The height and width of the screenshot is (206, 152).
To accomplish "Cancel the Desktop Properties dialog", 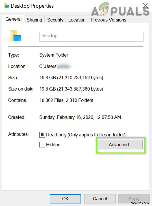I will point(100,199).
